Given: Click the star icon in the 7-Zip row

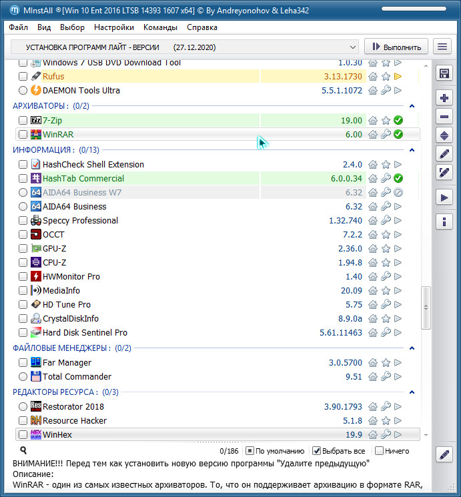Looking at the screenshot, I should click(386, 121).
